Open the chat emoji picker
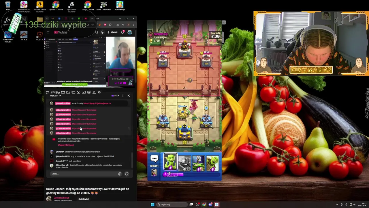 pyautogui.click(x=120, y=174)
